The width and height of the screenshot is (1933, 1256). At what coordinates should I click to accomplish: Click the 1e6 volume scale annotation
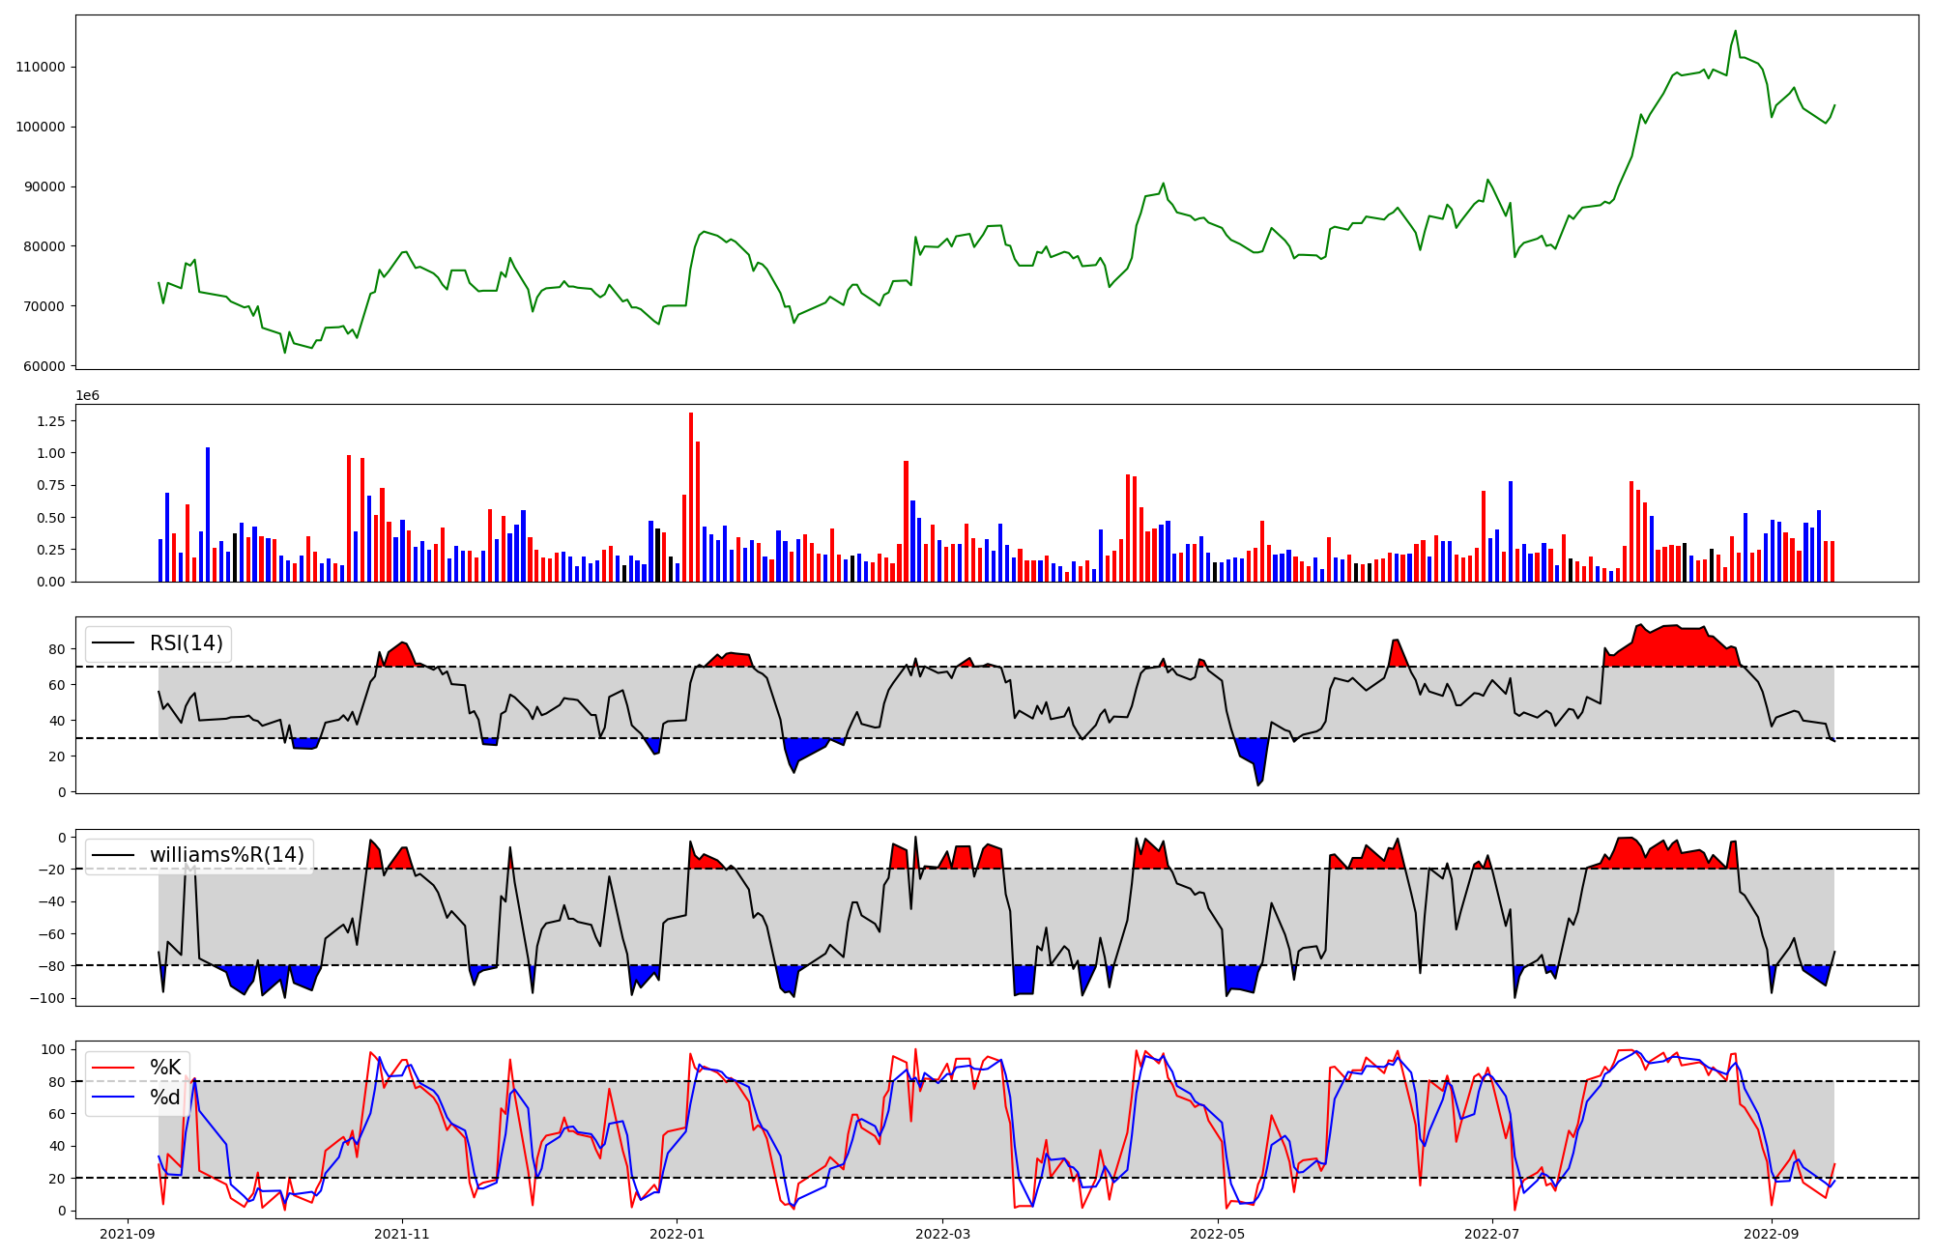pos(87,396)
